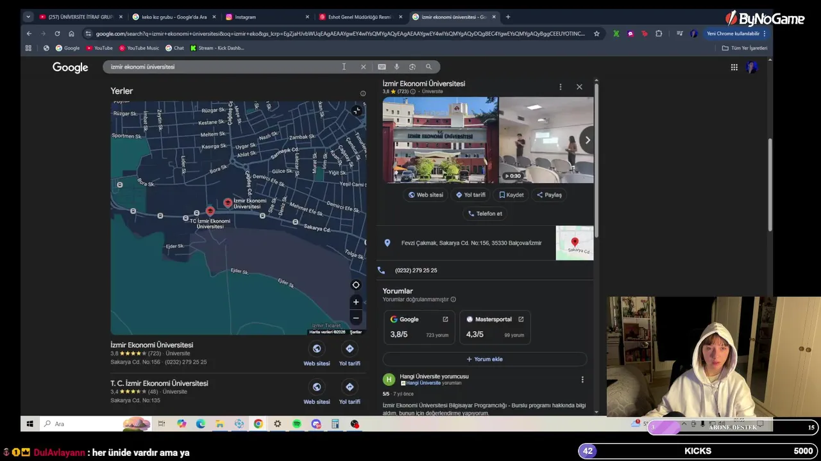Search by image with Google Lens icon

click(x=412, y=67)
